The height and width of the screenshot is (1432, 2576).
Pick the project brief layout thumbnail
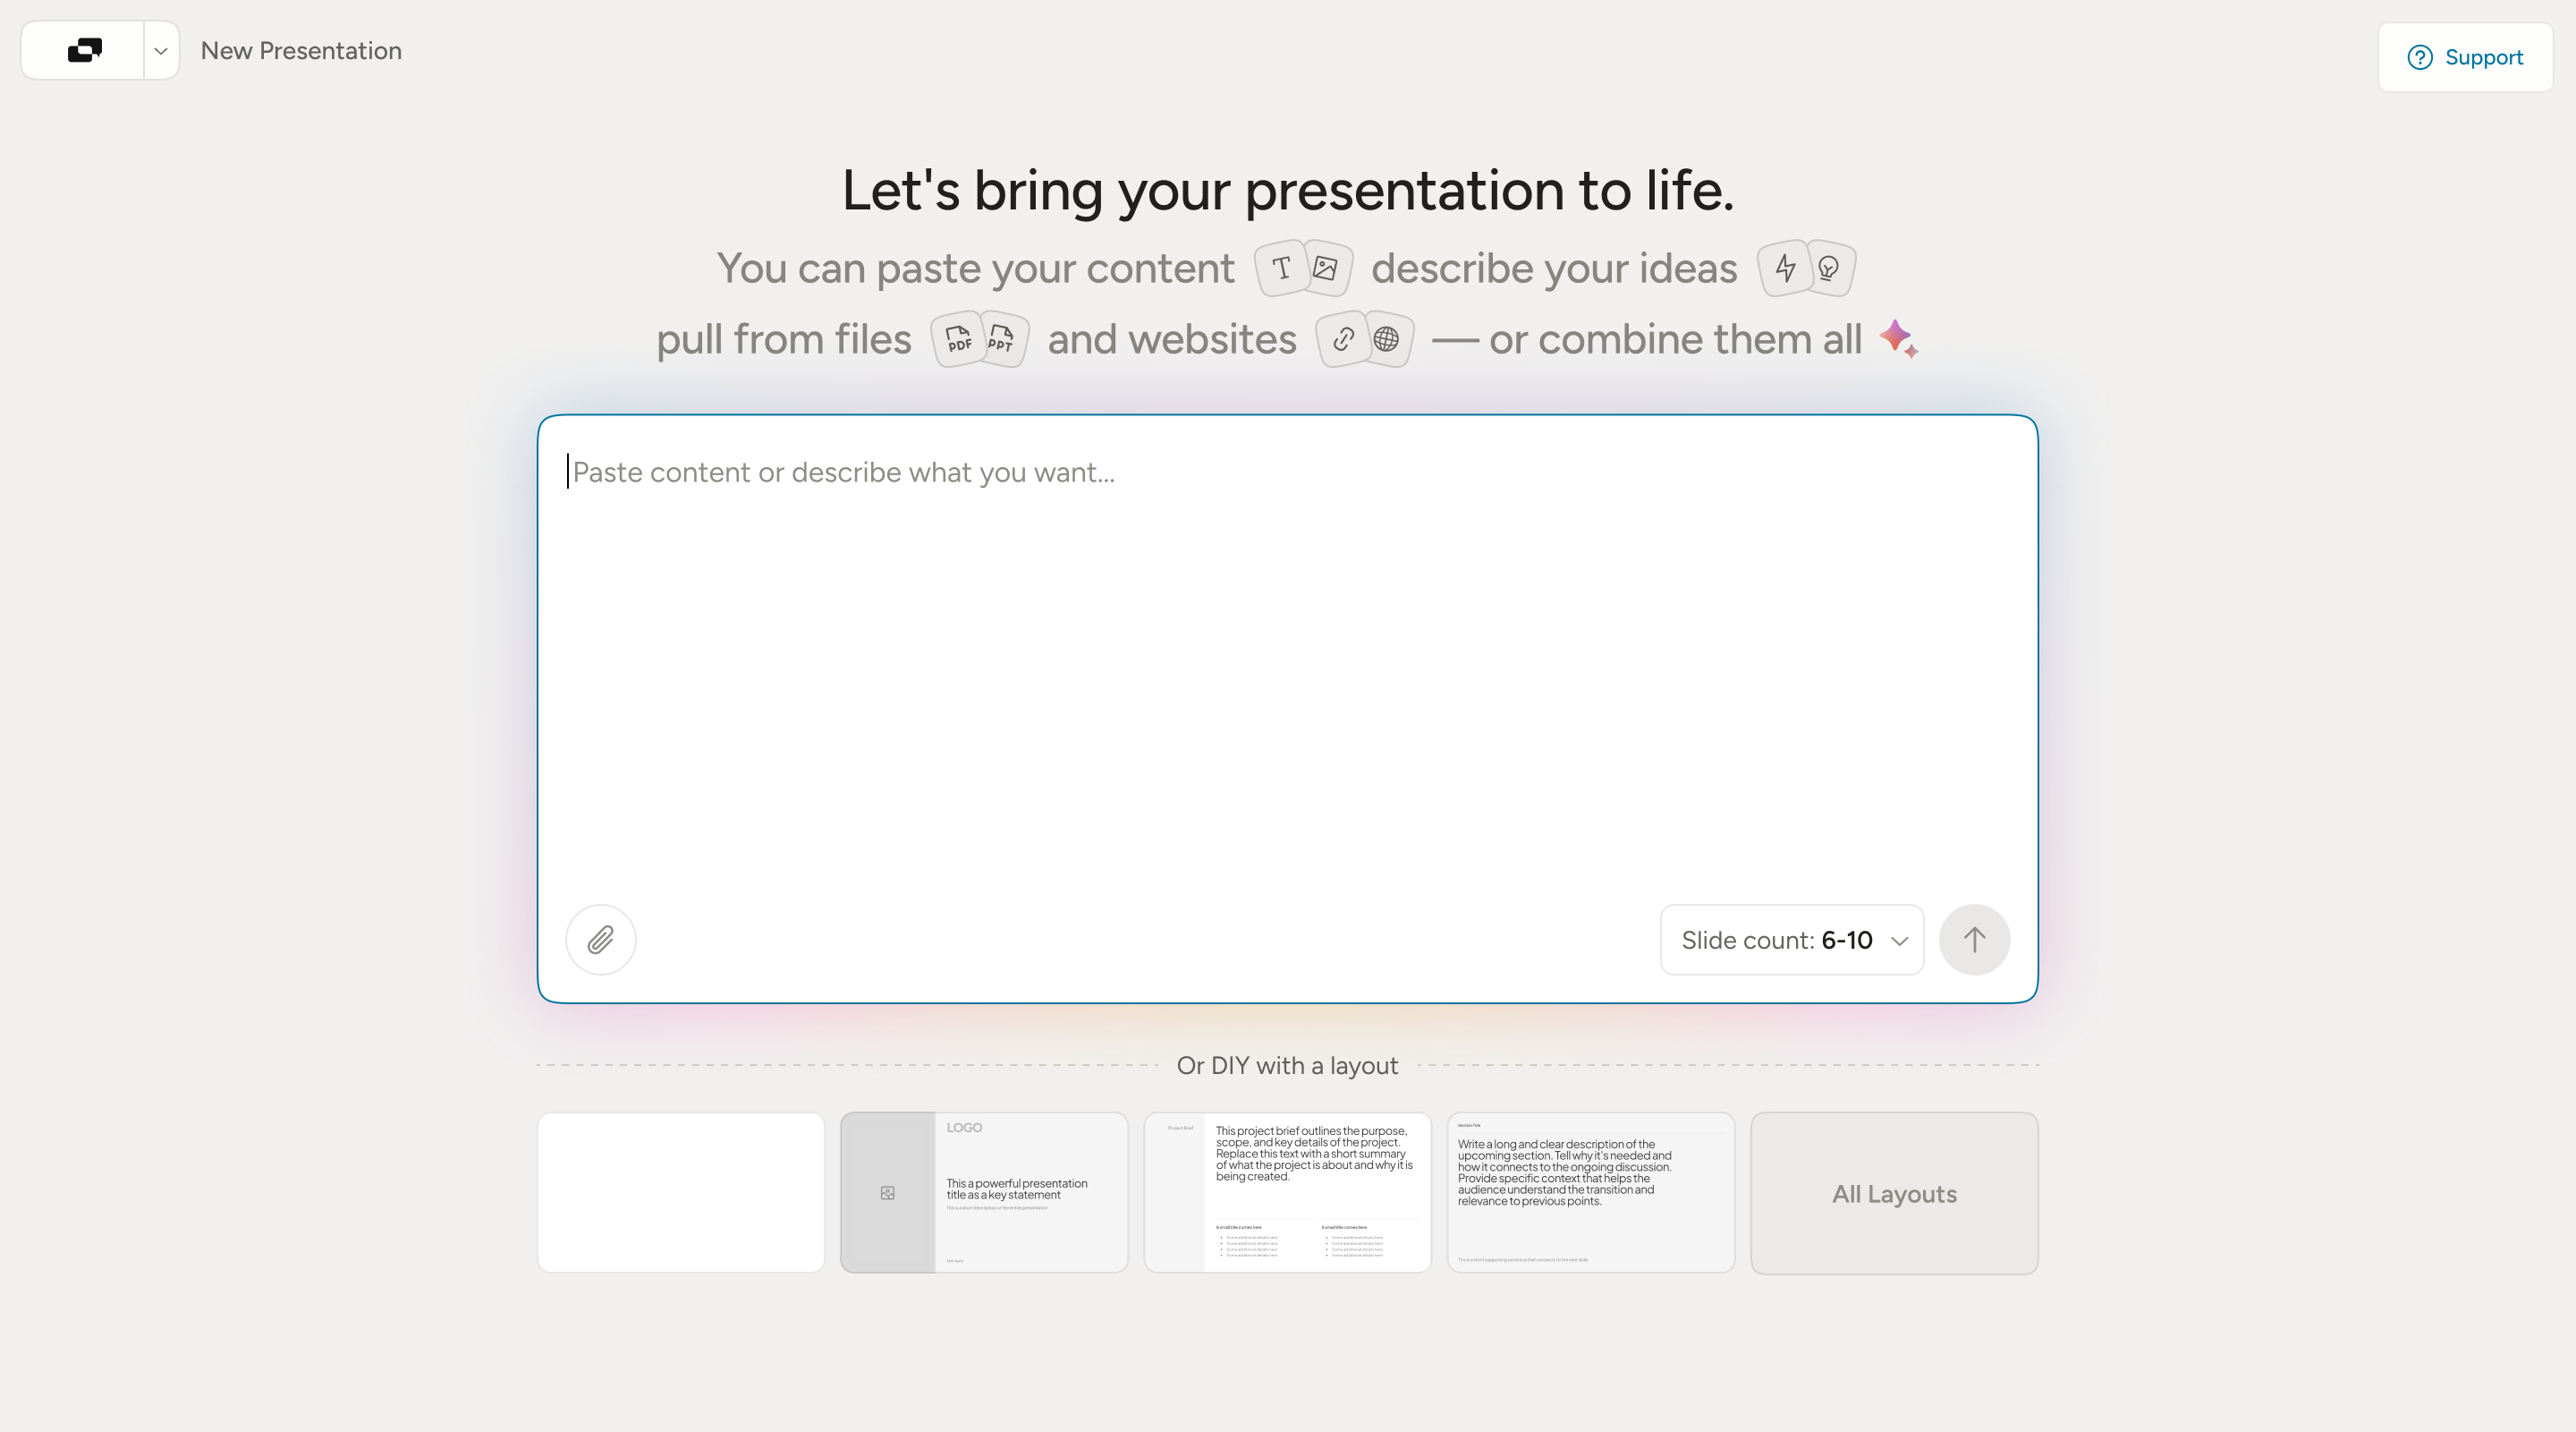point(1288,1192)
